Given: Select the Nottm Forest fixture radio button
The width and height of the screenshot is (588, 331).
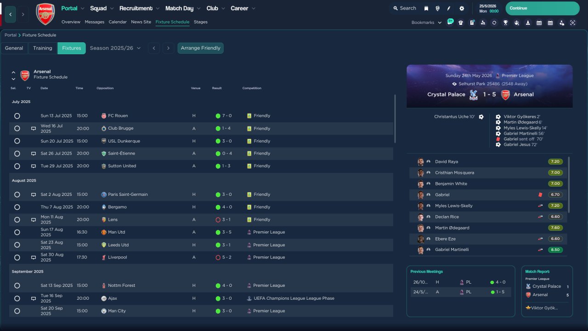Looking at the screenshot, I should point(17,285).
